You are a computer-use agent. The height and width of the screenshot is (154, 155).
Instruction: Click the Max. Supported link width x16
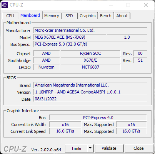(x=132, y=125)
